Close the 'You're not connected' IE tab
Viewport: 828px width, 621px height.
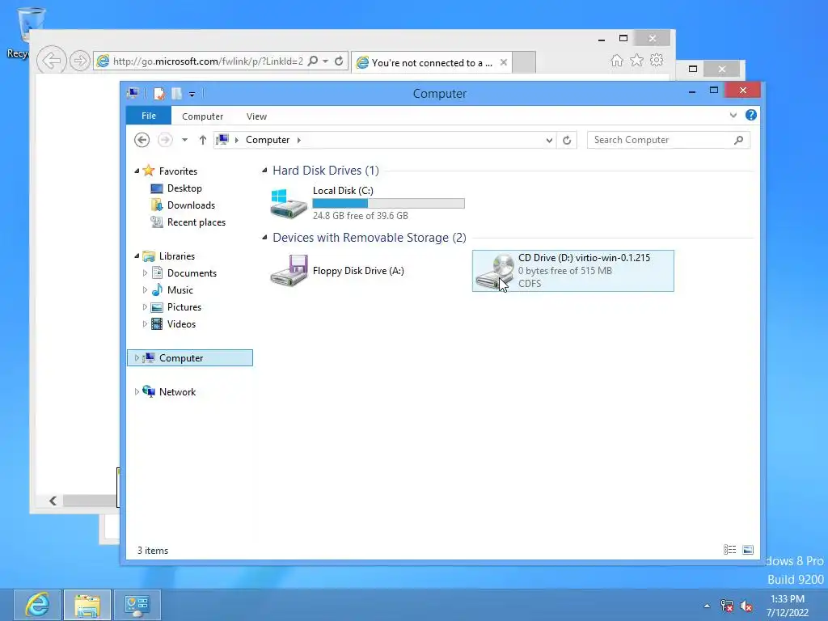504,62
